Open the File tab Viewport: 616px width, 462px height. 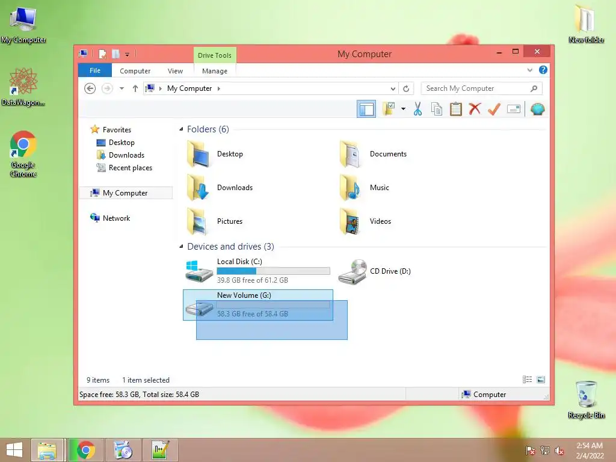pos(95,70)
